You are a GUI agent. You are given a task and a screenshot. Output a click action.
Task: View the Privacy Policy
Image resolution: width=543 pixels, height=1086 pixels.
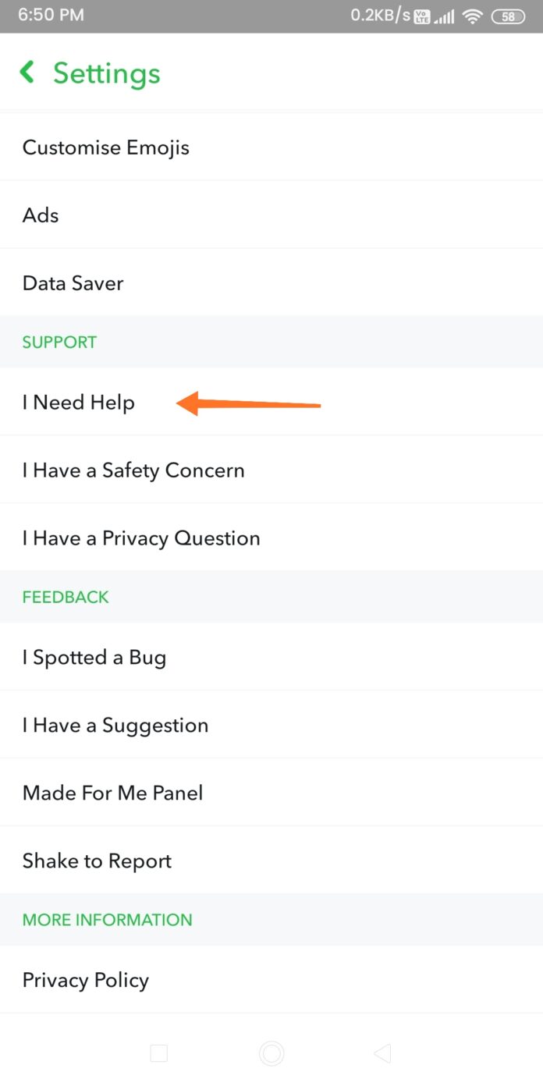(x=86, y=981)
